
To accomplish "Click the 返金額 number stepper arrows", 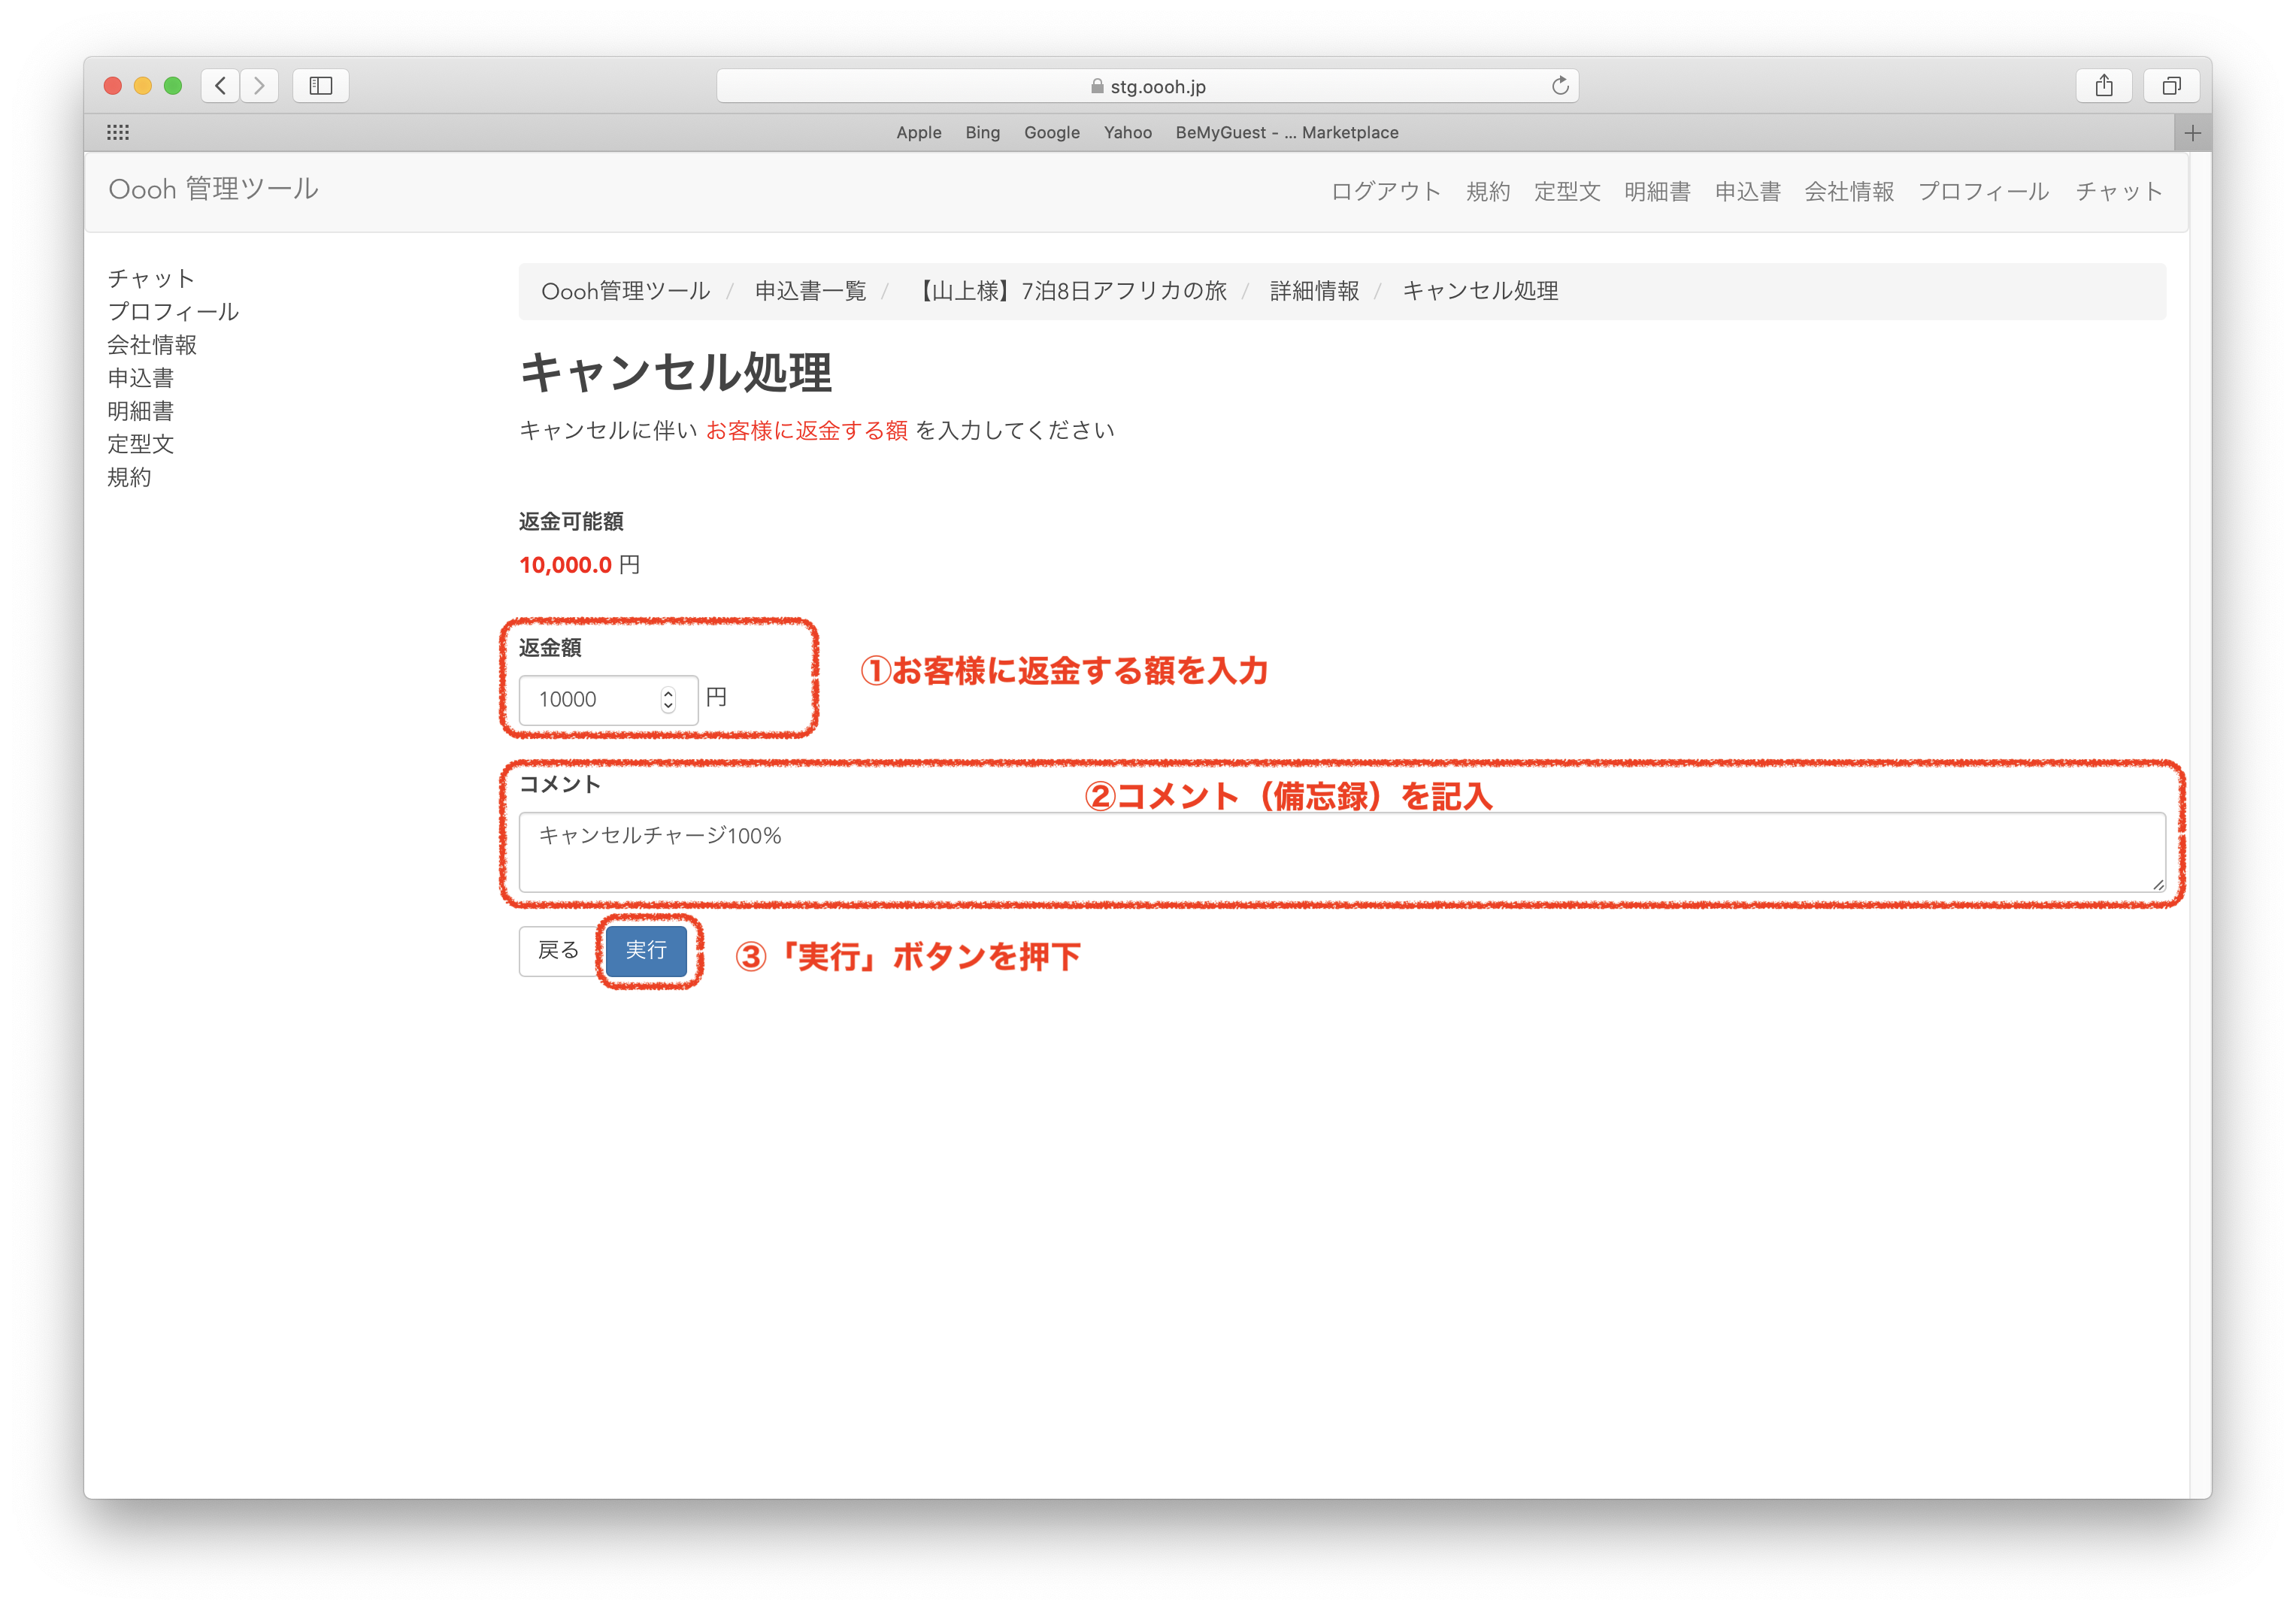I will coord(667,699).
